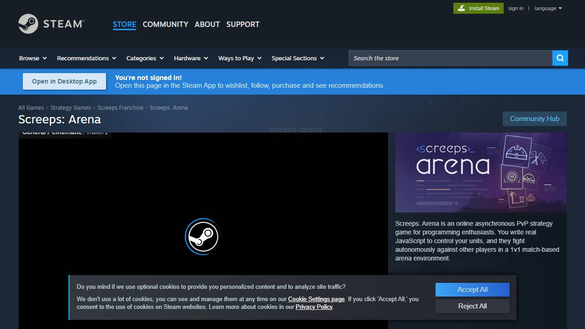
Task: Expand the Categories dropdown
Action: click(145, 58)
